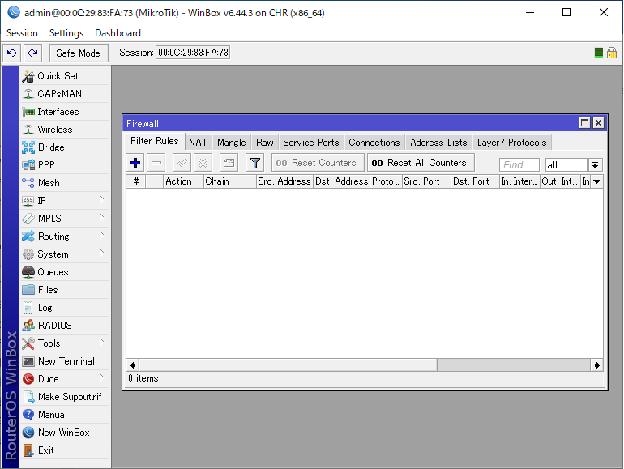Click Make Supout.rif in sidebar
This screenshot has width=624, height=469.
click(x=65, y=397)
